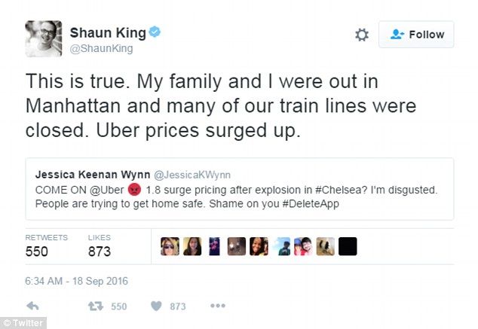Click the reply arrow icon
Image resolution: width=478 pixels, height=329 pixels.
tap(32, 306)
